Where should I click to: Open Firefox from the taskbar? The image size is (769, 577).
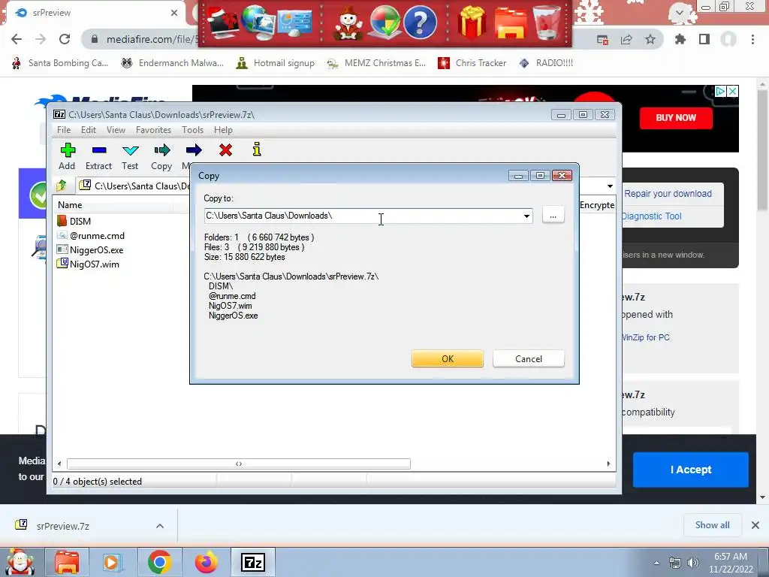pyautogui.click(x=207, y=562)
